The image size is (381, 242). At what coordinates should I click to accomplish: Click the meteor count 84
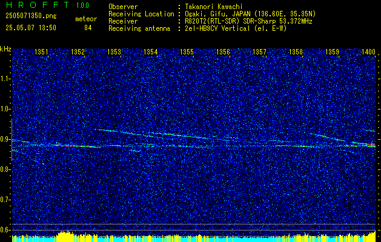pos(88,28)
